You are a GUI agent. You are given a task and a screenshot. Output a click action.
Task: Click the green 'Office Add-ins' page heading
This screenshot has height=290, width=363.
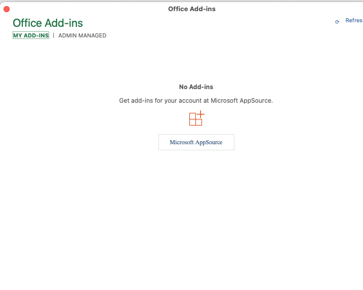(x=48, y=23)
